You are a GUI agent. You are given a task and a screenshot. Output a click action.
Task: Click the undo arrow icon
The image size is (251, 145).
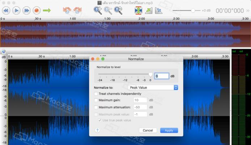coord(67,11)
